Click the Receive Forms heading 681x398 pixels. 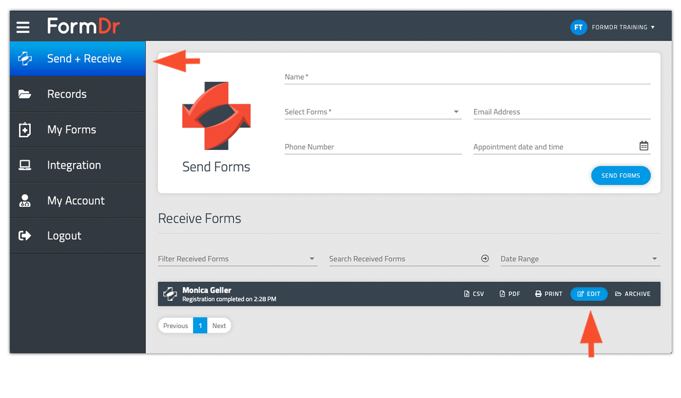200,218
